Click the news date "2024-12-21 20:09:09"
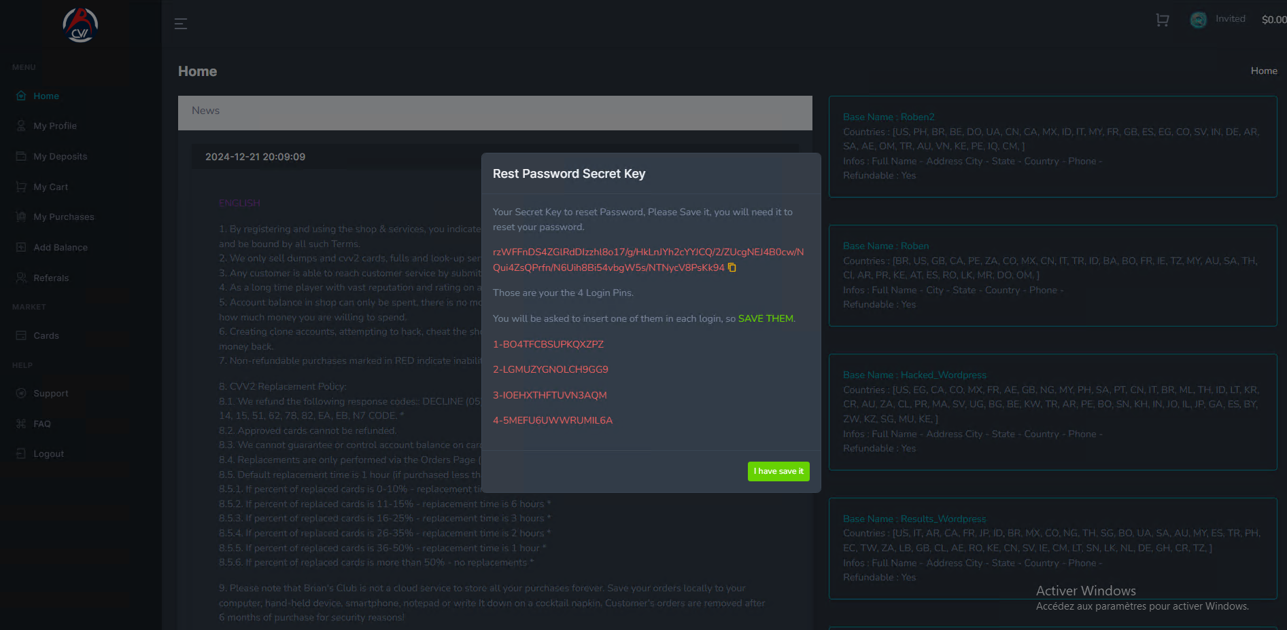This screenshot has width=1287, height=630. 255,157
